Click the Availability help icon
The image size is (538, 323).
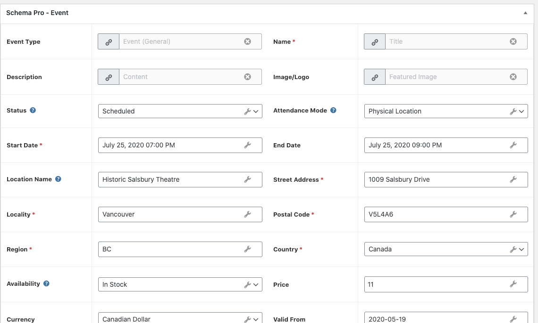46,283
